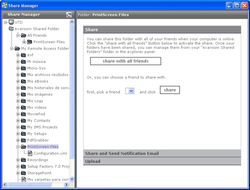Expand the Recordings folder tree node
This screenshot has height=190, width=250.
(18, 160)
